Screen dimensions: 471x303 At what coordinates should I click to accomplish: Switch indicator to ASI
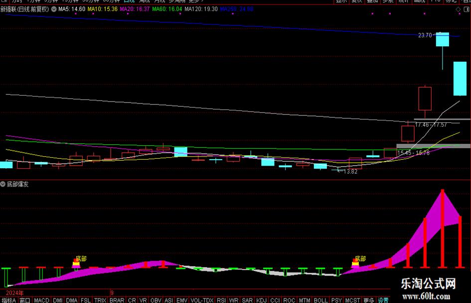[169, 300]
